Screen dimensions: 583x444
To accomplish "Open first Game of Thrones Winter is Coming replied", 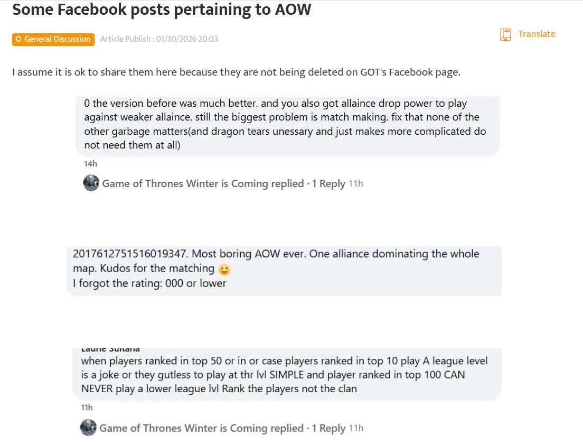I will click(203, 183).
